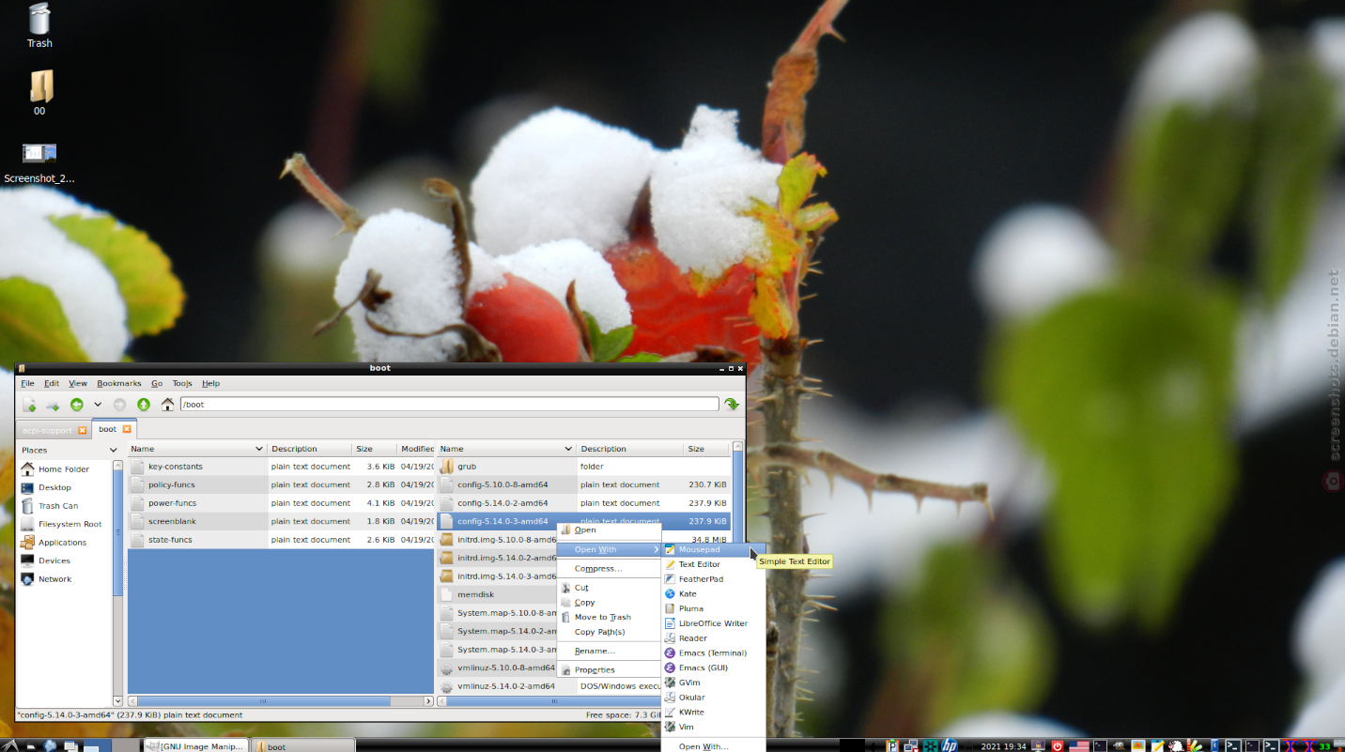The image size is (1345, 752).
Task: Choose Copy in the context menu
Action: coord(609,603)
